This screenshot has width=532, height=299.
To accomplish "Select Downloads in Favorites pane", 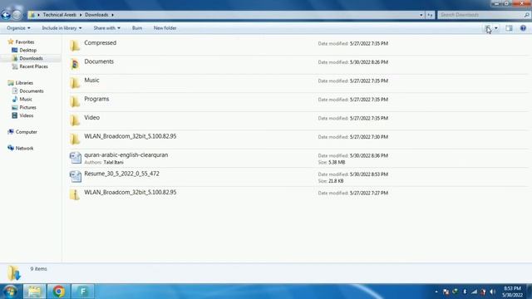I will [x=31, y=58].
